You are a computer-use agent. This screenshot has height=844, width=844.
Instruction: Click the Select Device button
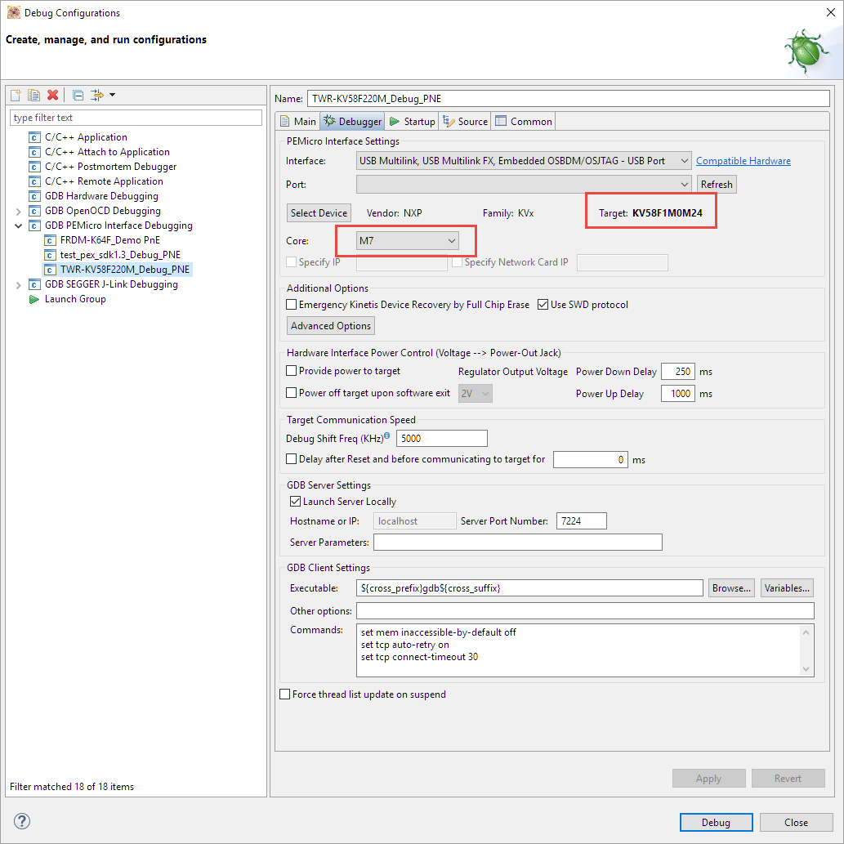point(319,213)
